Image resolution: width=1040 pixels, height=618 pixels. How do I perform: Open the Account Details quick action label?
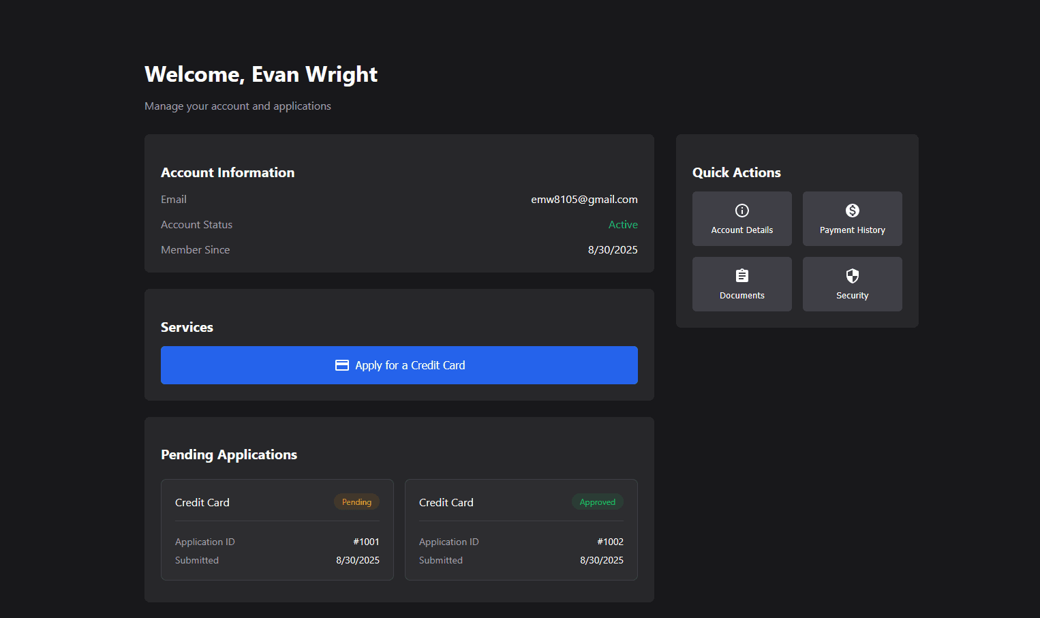point(742,230)
